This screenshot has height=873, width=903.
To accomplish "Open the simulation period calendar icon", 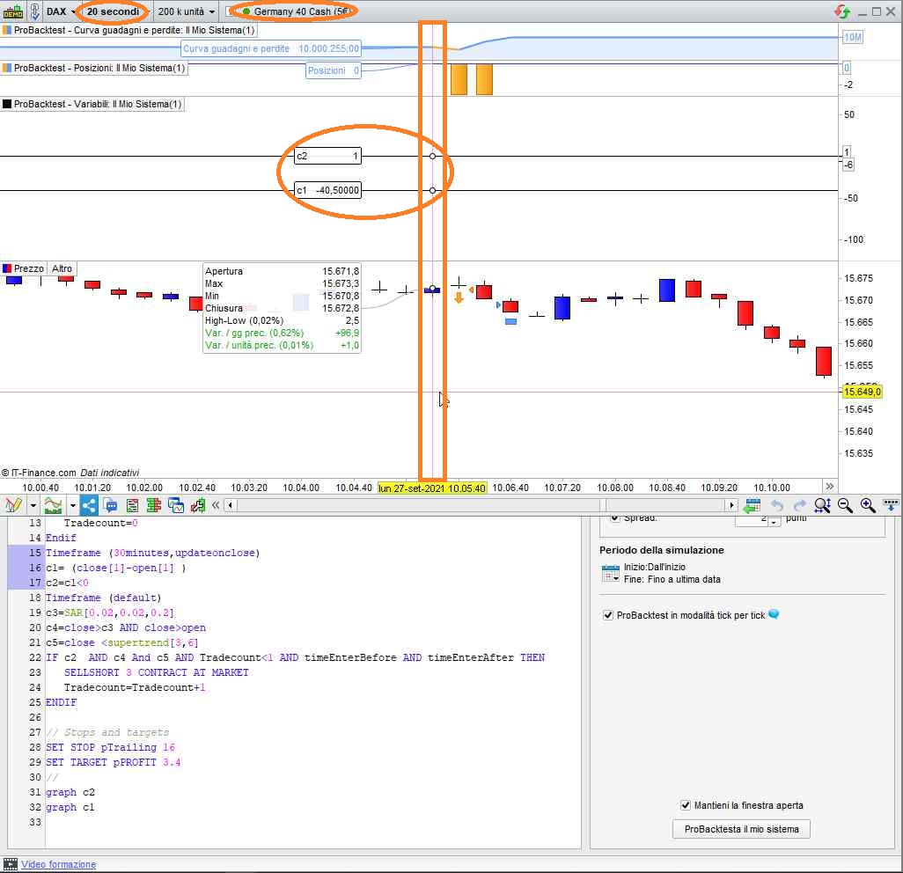I will click(x=611, y=573).
